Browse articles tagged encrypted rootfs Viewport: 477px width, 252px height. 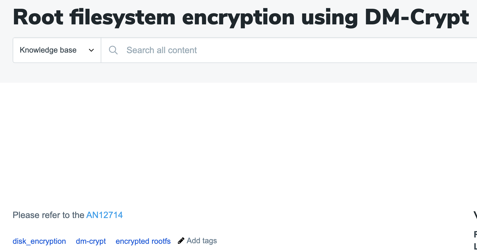(x=143, y=241)
